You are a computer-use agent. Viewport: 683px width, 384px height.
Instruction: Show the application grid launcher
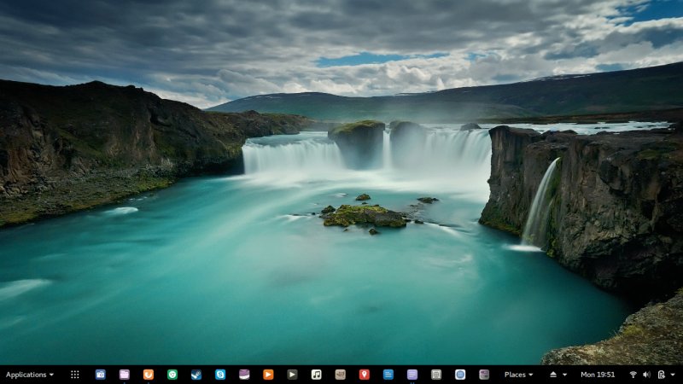75,375
